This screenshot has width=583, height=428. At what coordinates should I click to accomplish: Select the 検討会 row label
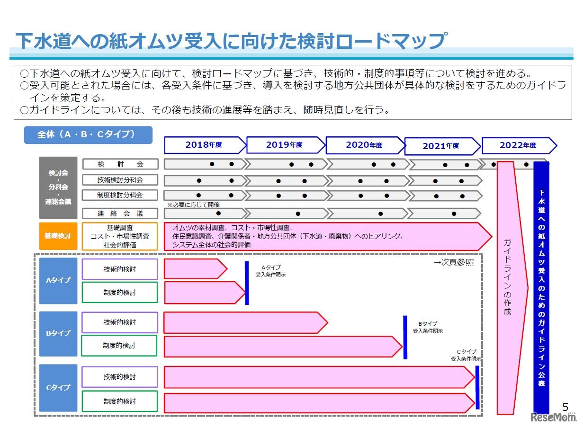tap(120, 164)
